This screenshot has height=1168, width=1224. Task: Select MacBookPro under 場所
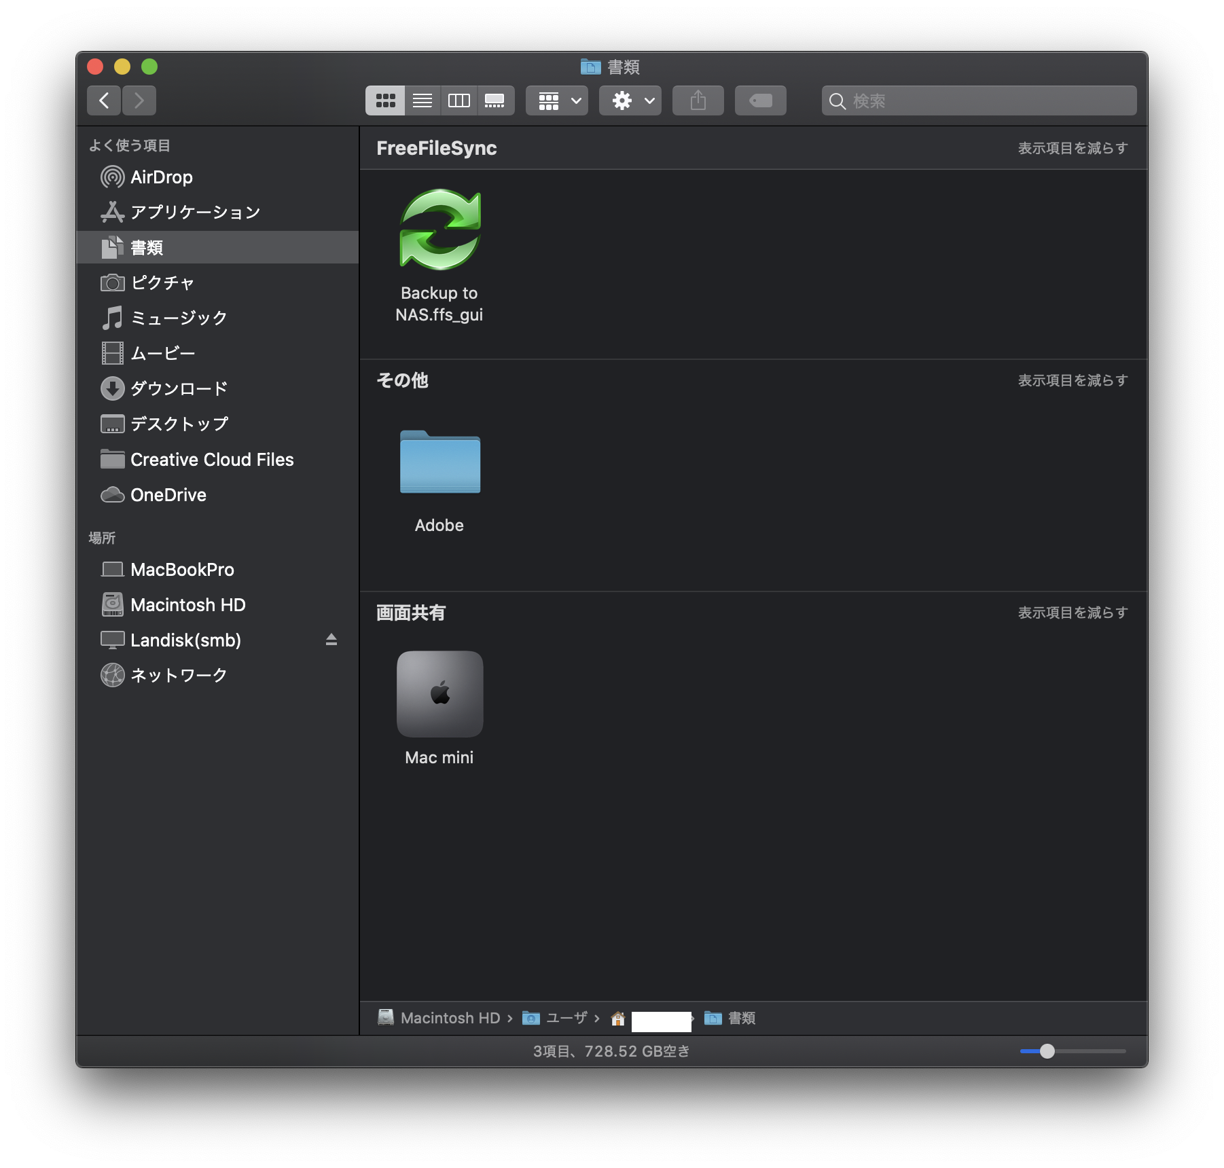click(217, 570)
